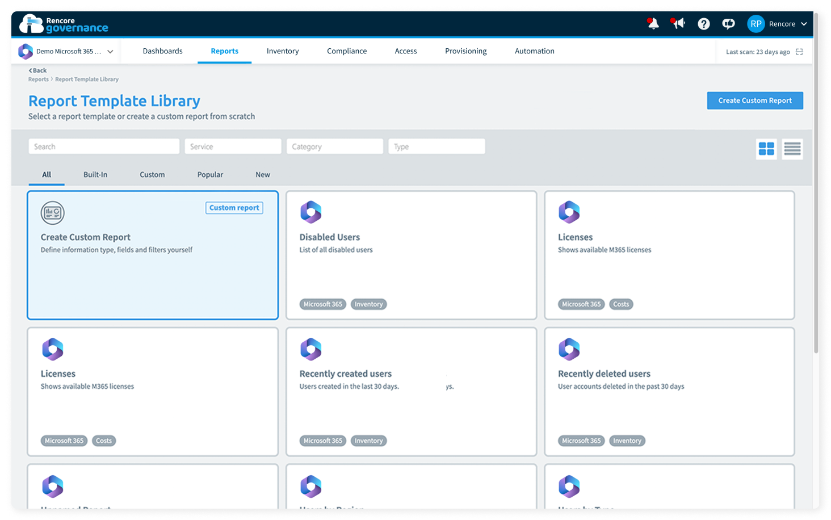Image resolution: width=831 pixels, height=520 pixels.
Task: Open the notifications bell icon
Action: (653, 23)
